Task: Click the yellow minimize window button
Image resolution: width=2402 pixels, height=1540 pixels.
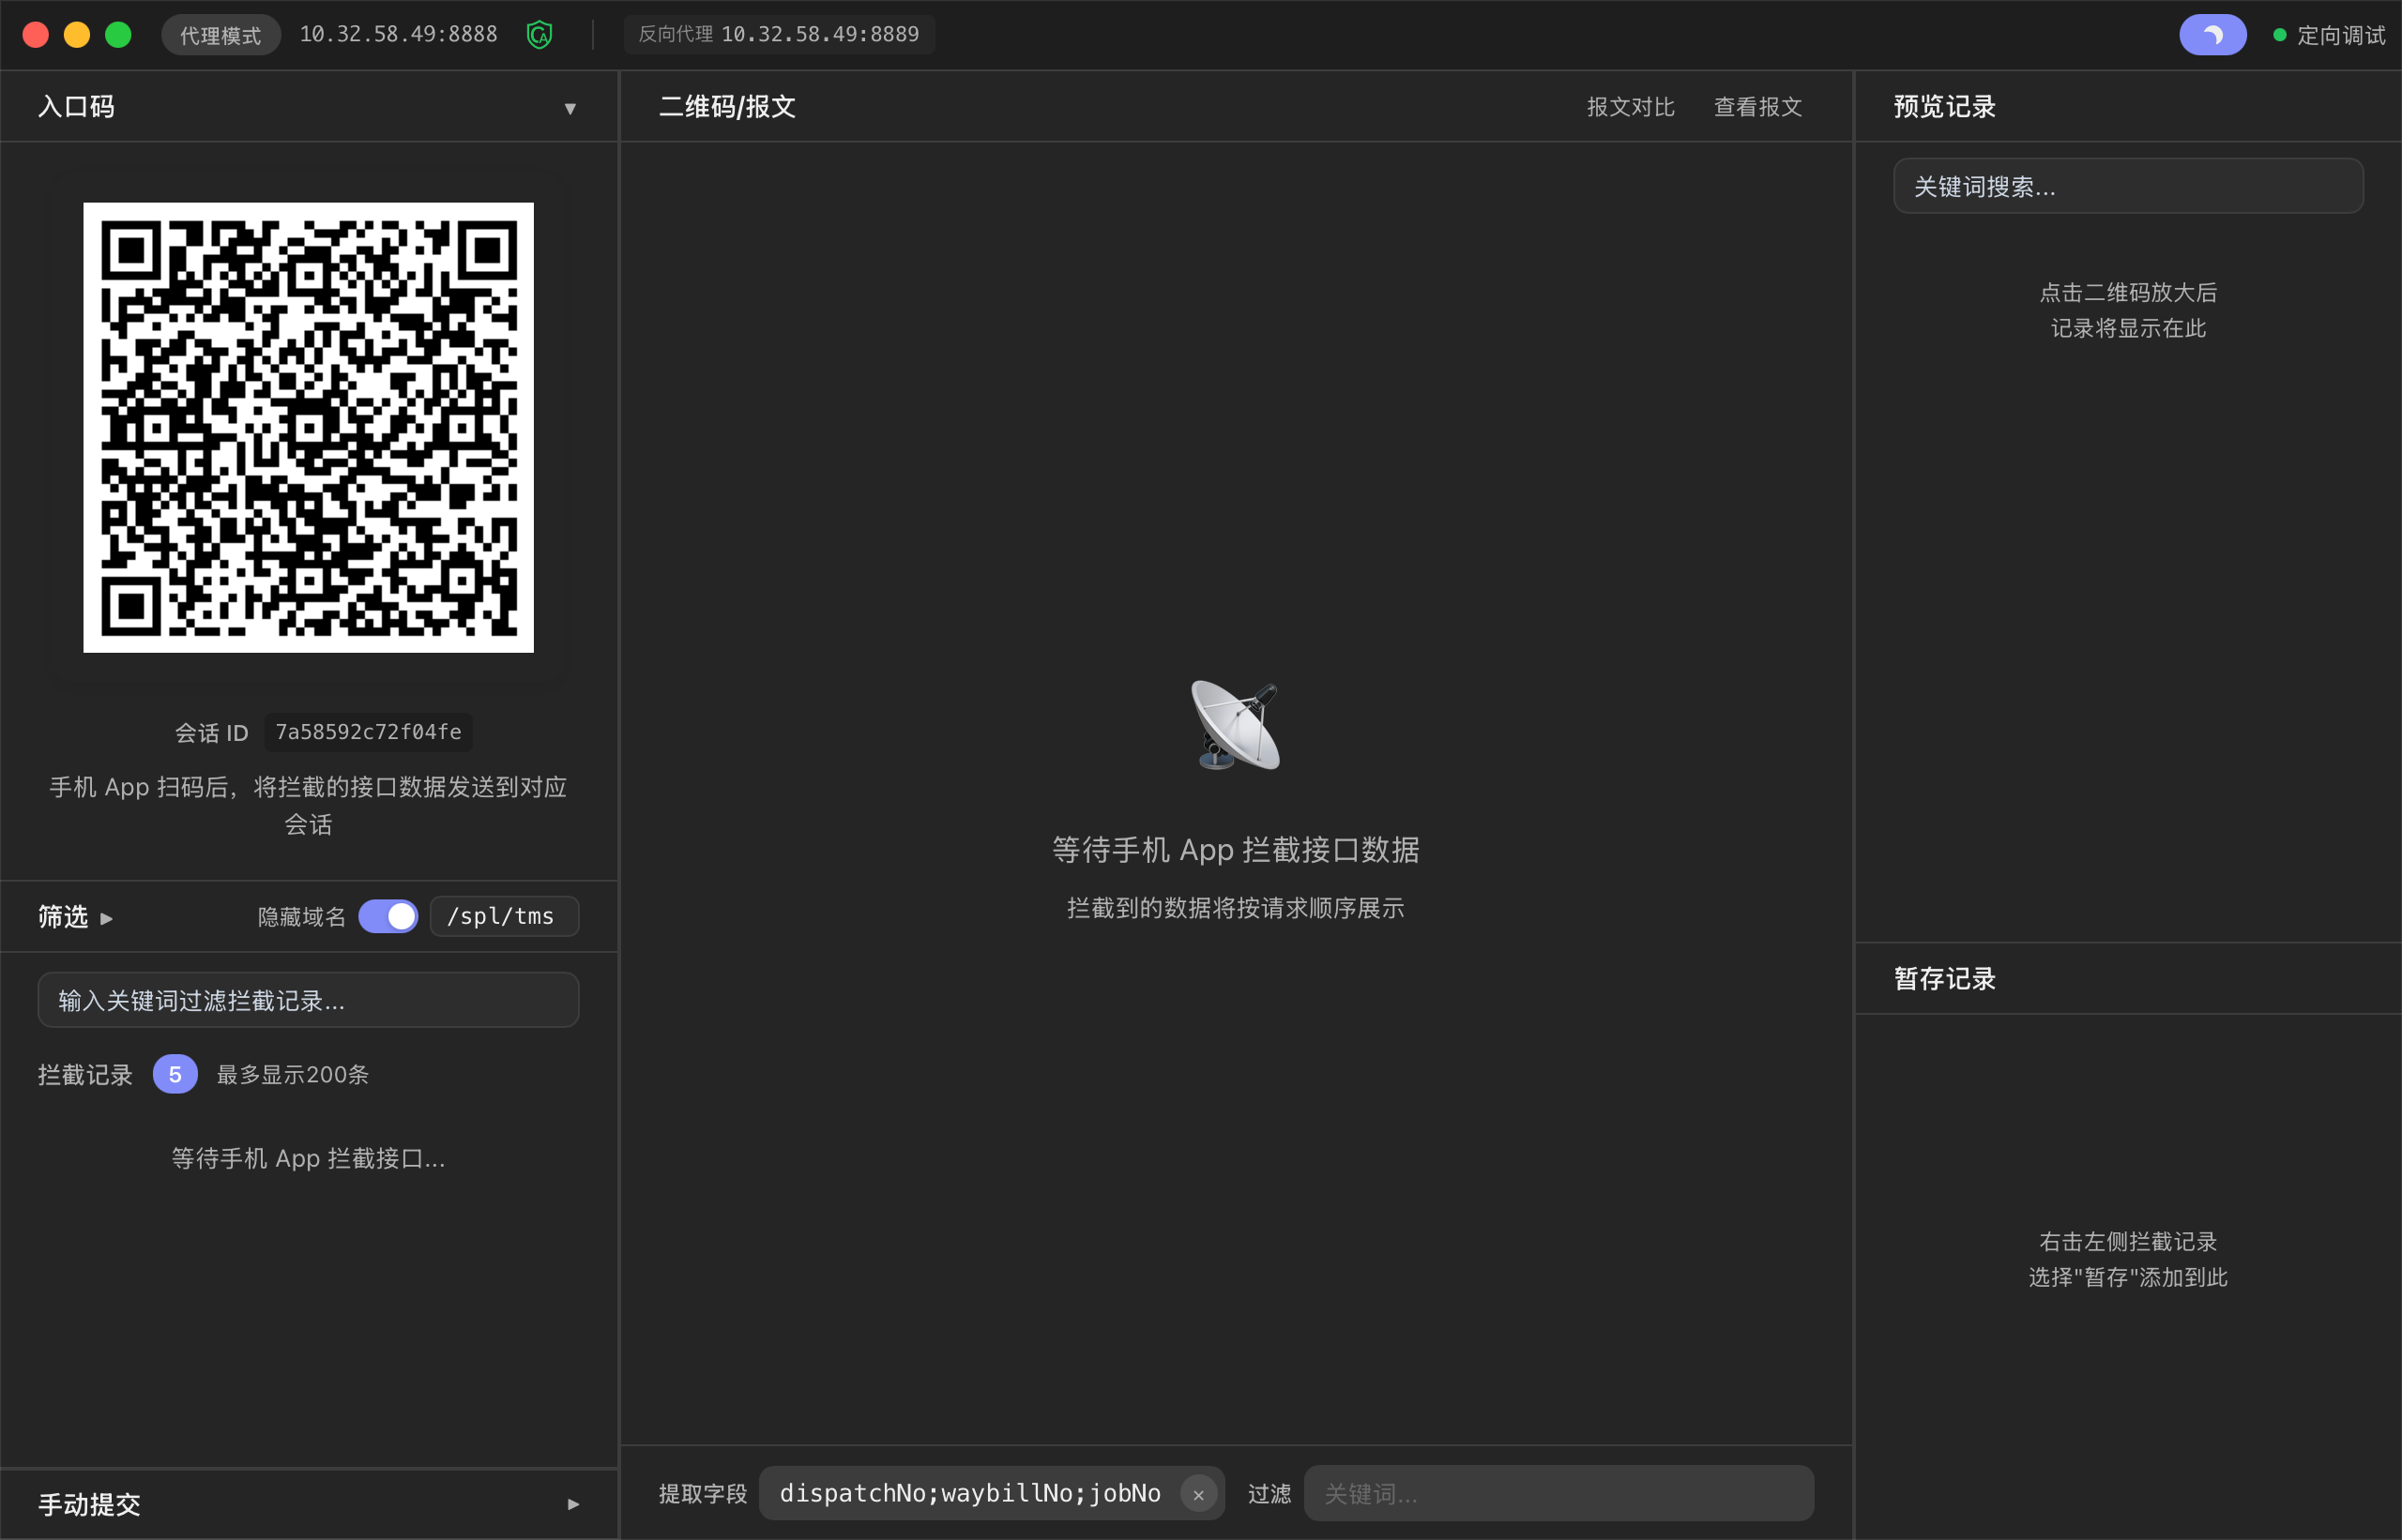Action: coord(77,35)
